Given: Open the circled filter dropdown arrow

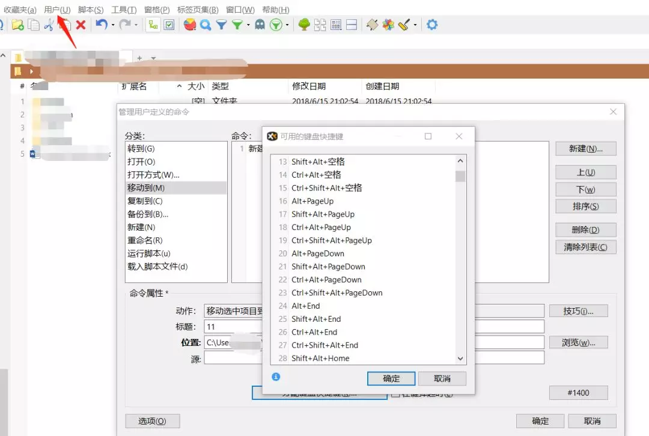Looking at the screenshot, I should pos(287,25).
